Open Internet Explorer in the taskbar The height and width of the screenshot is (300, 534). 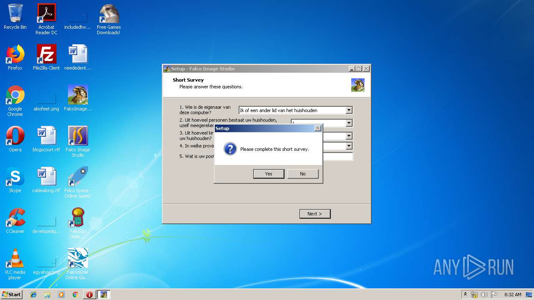[x=33, y=295]
